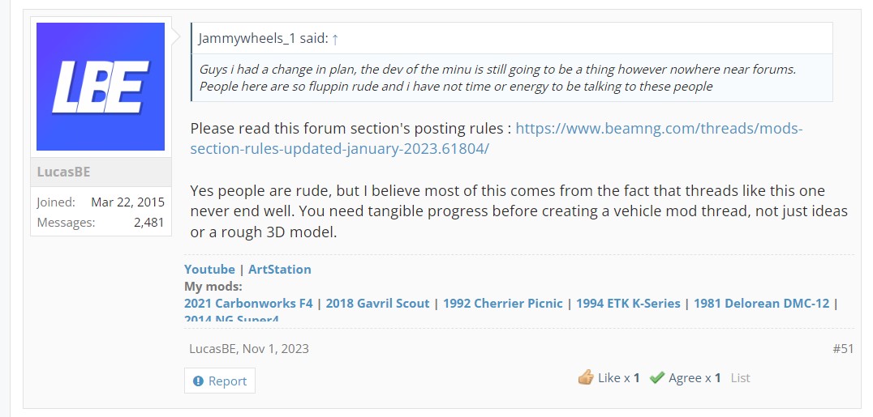Open the Youtube signature link
Screen dimensions: 873x417
(x=209, y=269)
